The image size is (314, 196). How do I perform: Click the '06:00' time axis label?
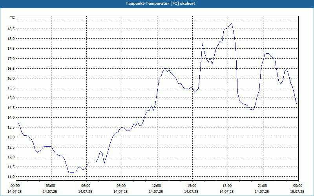(86, 186)
